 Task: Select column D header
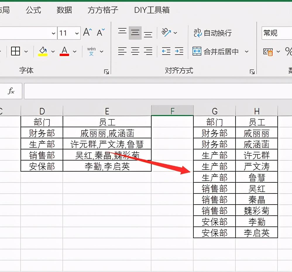tap(42, 111)
